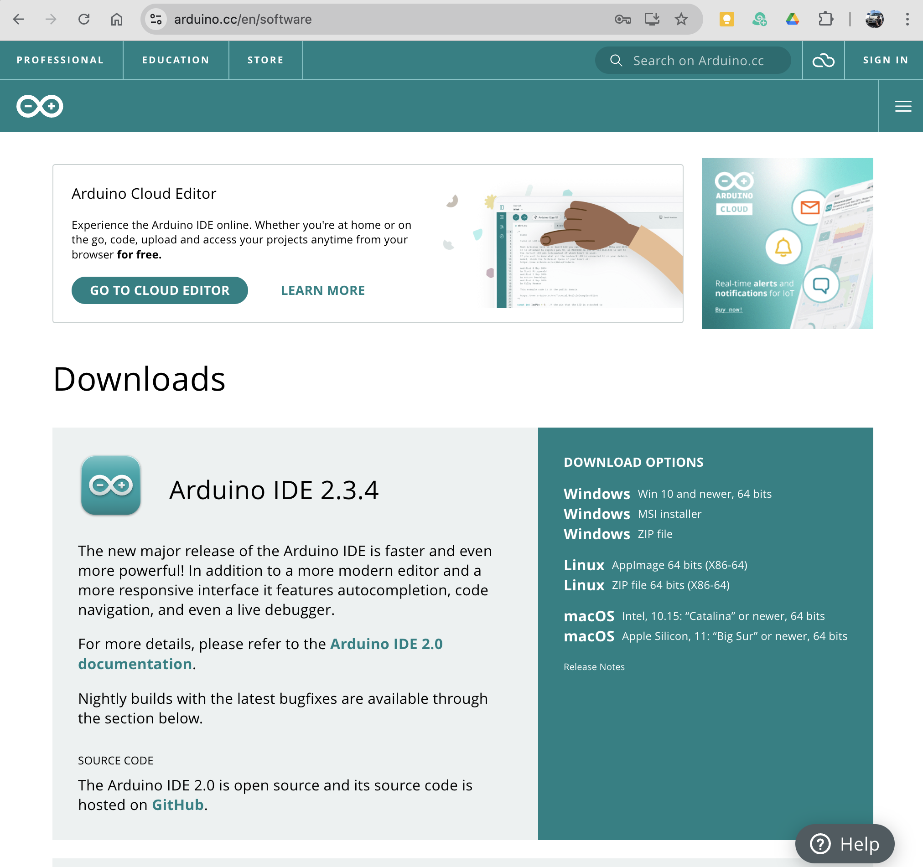Image resolution: width=923 pixels, height=867 pixels.
Task: Open the yellow Google Keep extension icon
Action: 726,20
